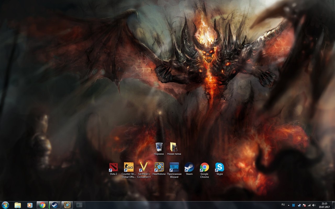This screenshot has height=209, width=335.
Task: Switch to Steam window in taskbar
Action: click(55, 205)
